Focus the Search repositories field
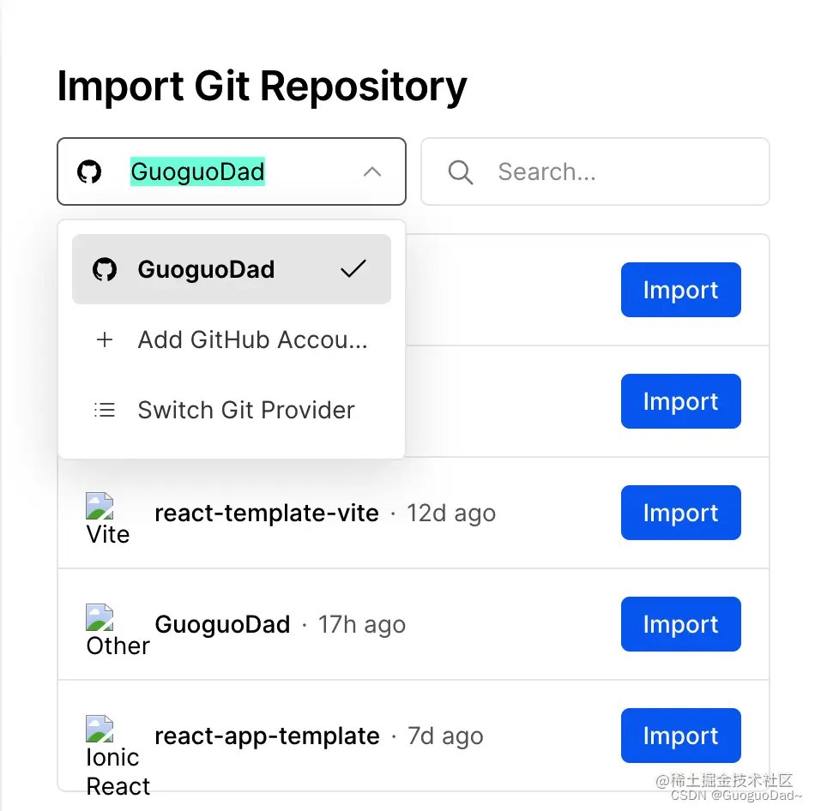Screen dimensions: 815x811 (595, 171)
